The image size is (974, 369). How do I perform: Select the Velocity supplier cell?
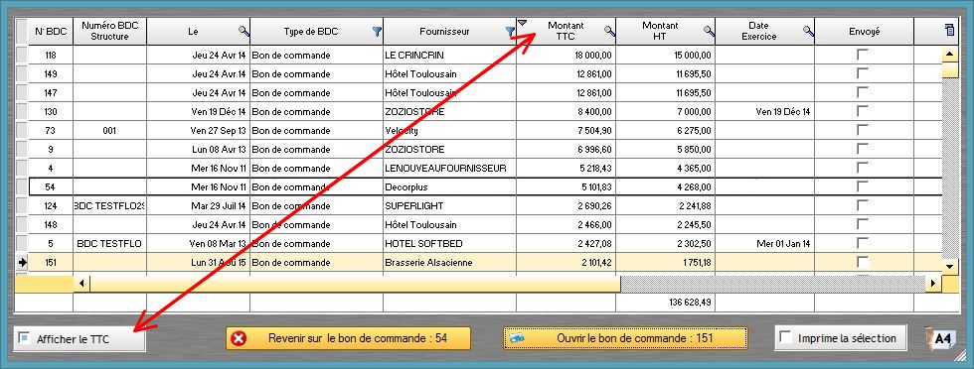449,131
